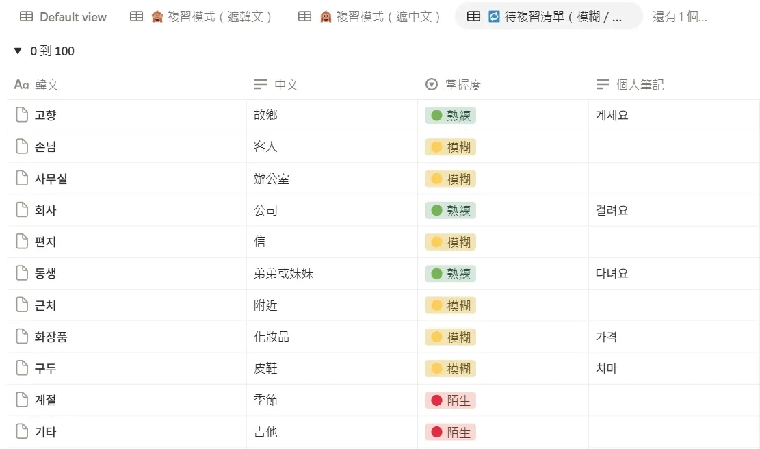This screenshot has width=760, height=449.
Task: Click the 치마 note cell
Action: pyautogui.click(x=674, y=368)
